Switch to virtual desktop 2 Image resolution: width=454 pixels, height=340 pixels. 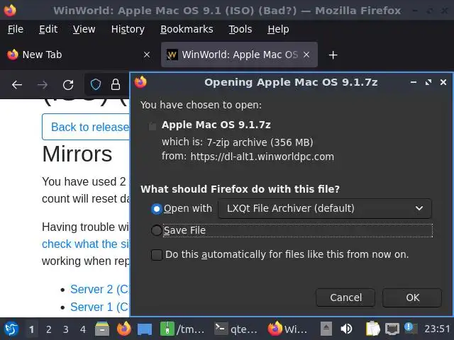click(x=49, y=329)
